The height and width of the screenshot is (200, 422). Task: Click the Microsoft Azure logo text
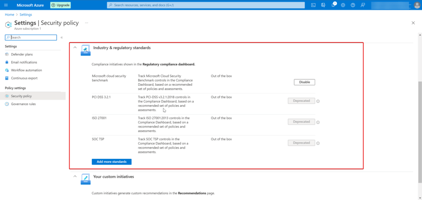[30, 5]
